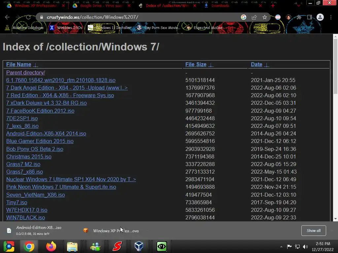Image resolution: width=338 pixels, height=253 pixels.
Task: Open Seven_VietNam_X86.iso link
Action: pos(36,195)
